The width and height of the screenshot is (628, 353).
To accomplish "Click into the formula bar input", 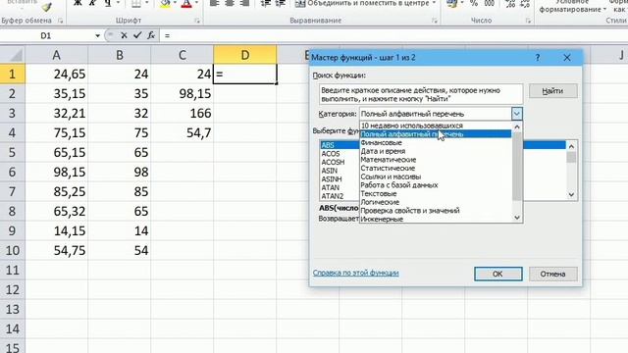I will click(x=394, y=36).
